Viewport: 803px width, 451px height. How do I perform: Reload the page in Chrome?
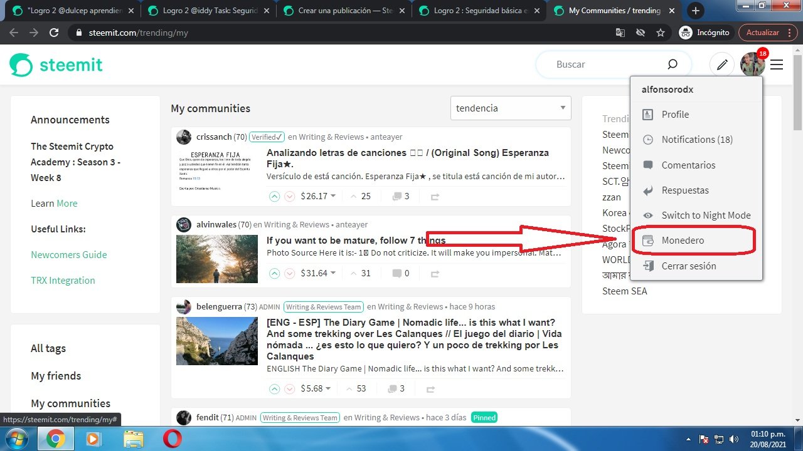(x=54, y=33)
